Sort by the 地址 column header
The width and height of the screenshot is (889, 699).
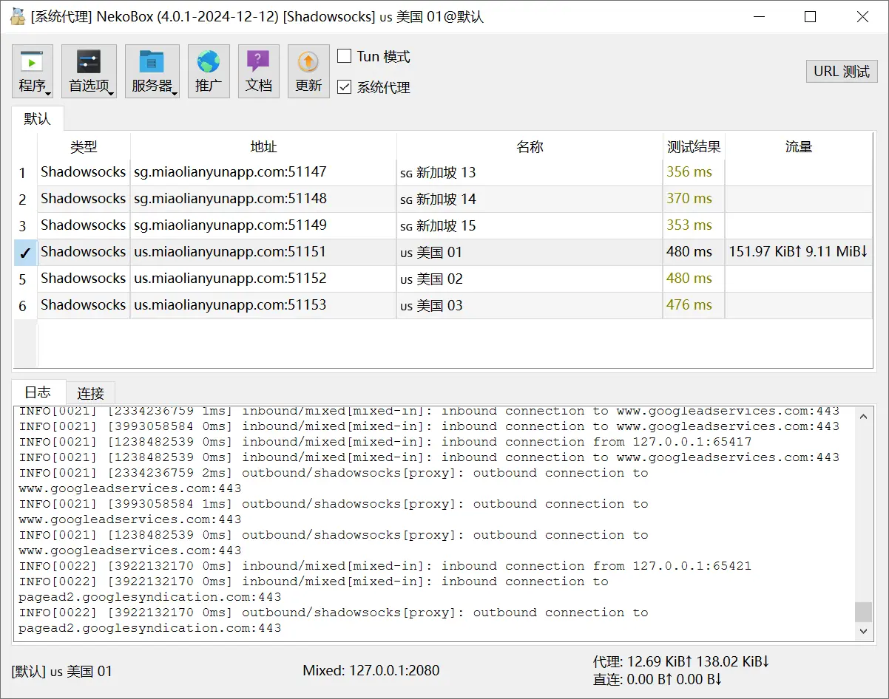(263, 146)
